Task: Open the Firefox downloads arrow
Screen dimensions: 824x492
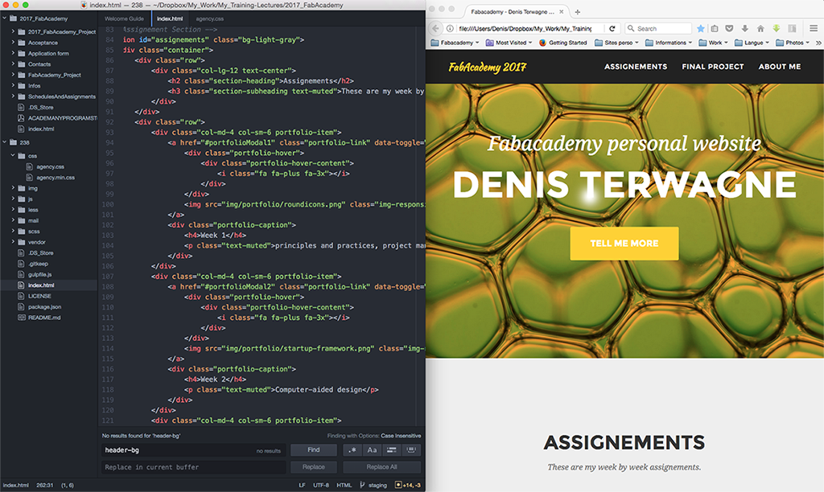Action: [x=744, y=28]
